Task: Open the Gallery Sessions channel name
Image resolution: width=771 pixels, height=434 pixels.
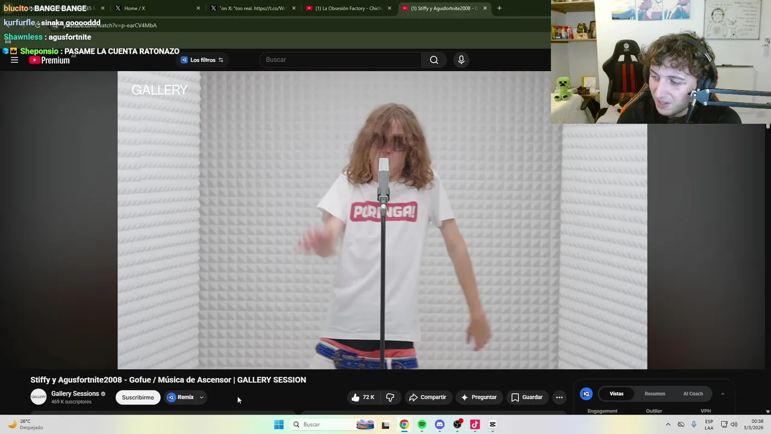Action: 75,394
